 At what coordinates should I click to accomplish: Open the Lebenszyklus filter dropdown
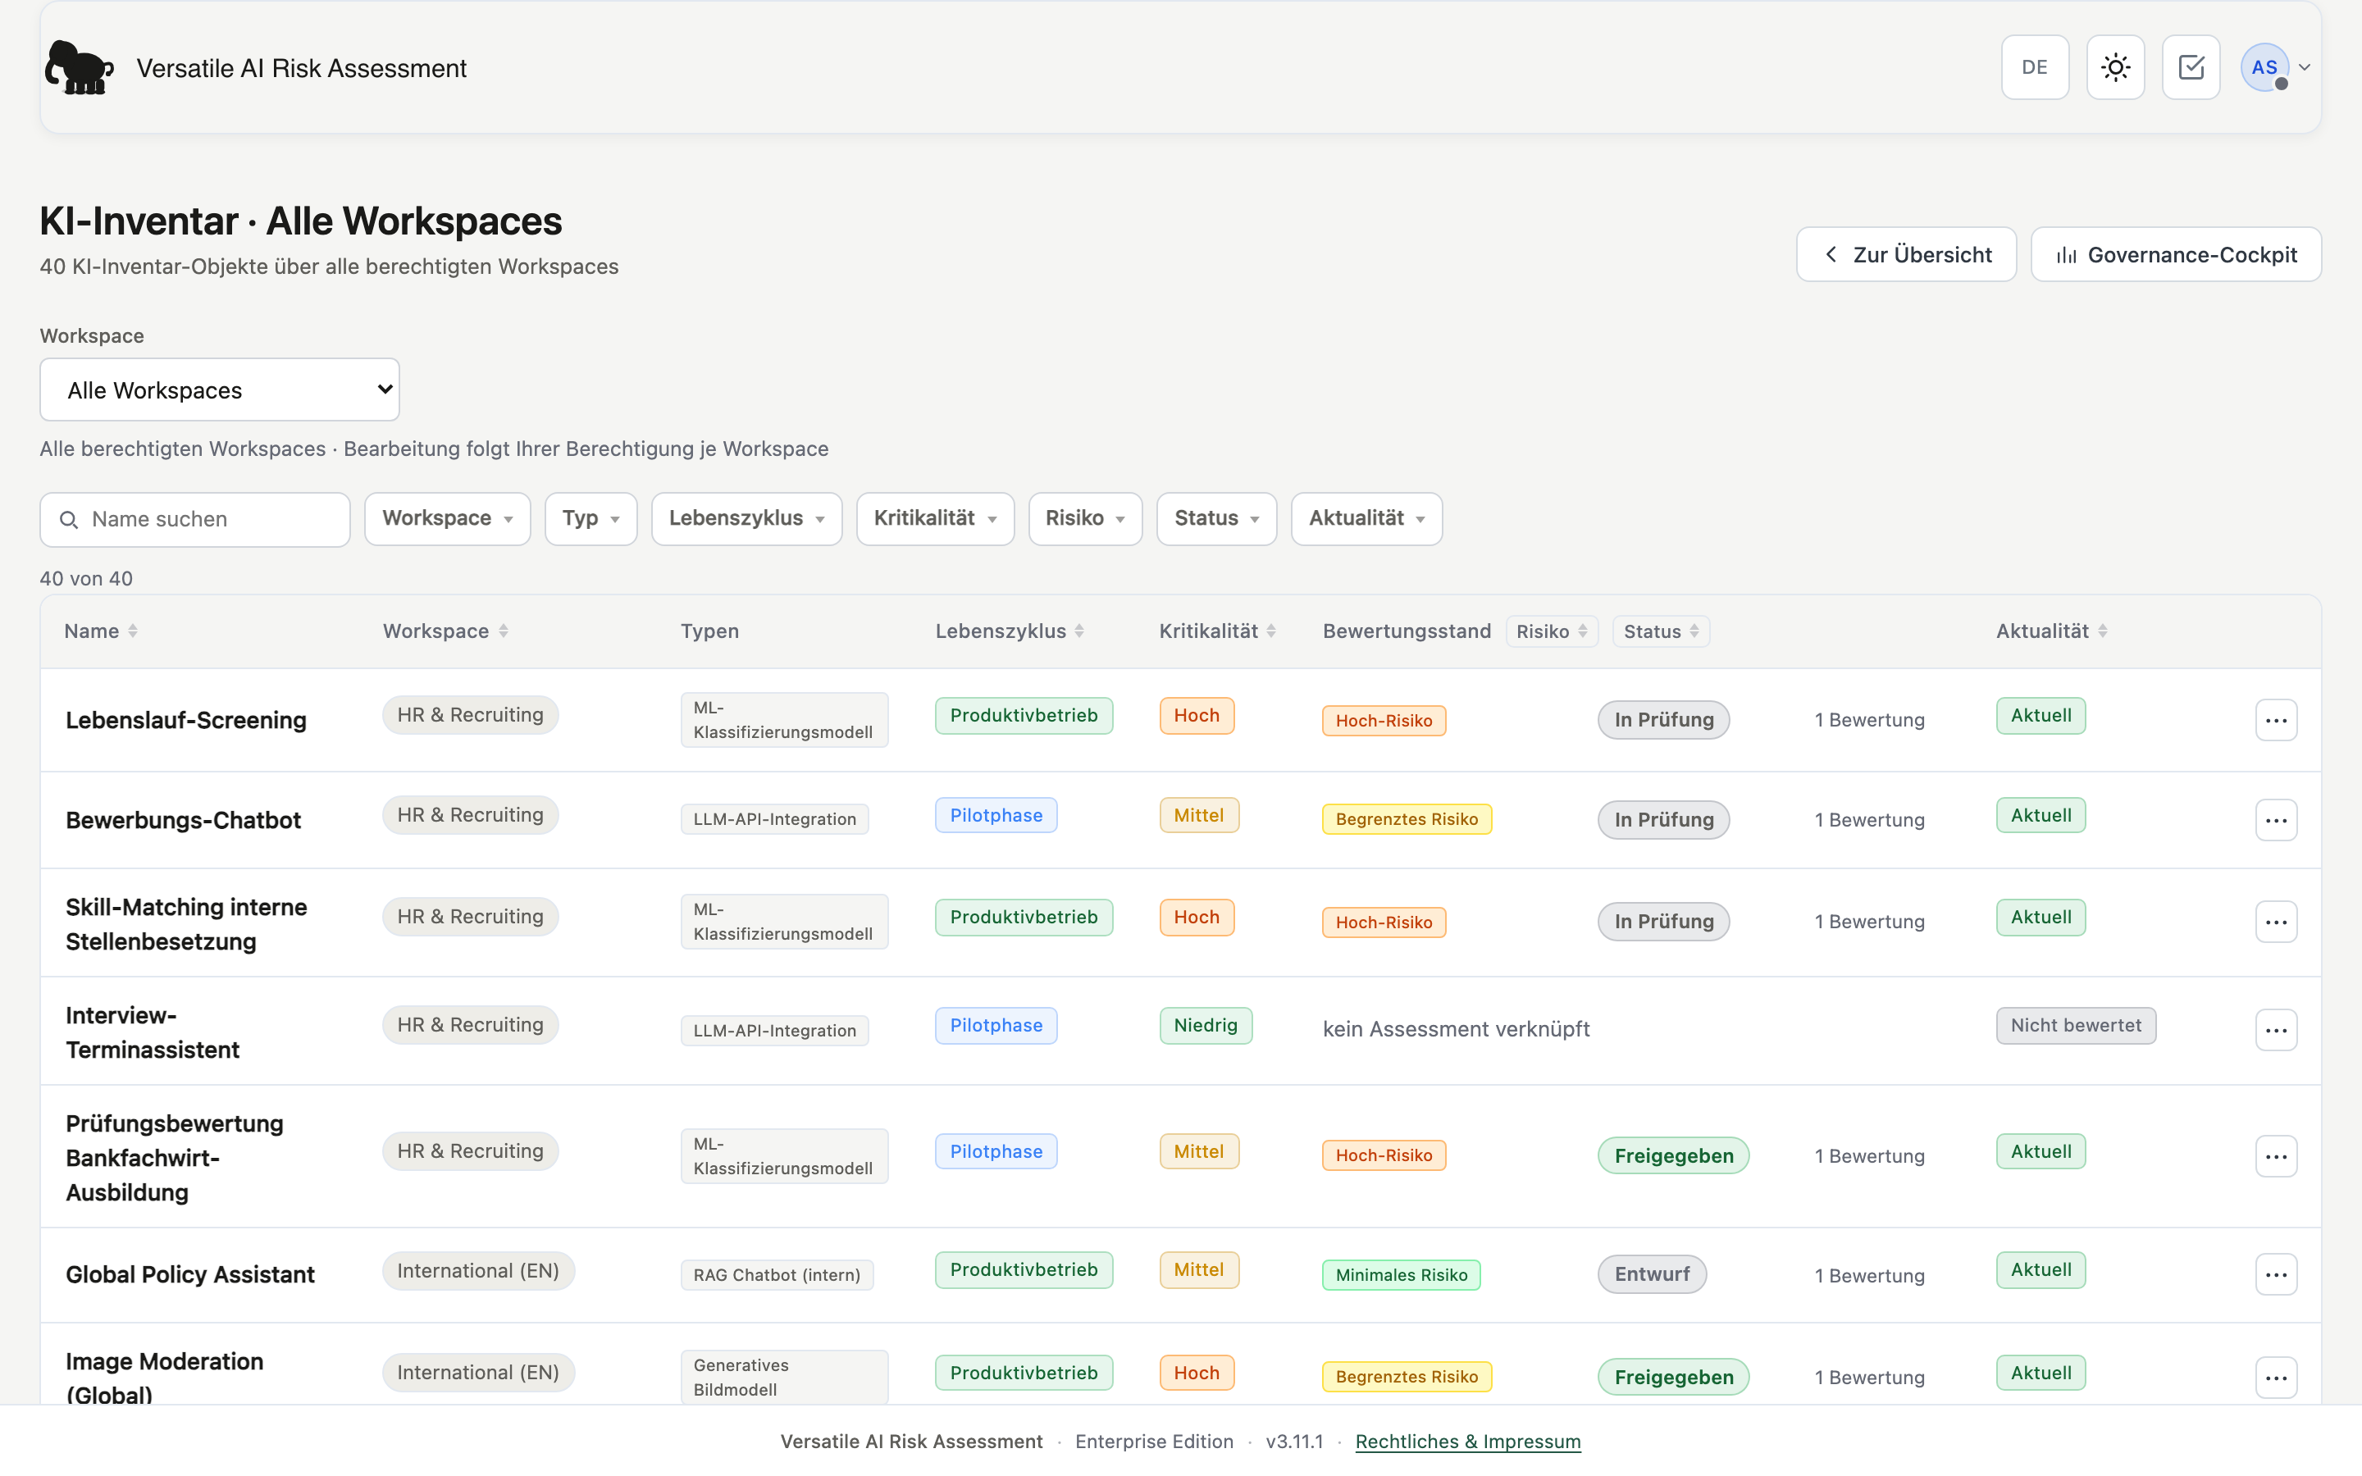pos(746,518)
